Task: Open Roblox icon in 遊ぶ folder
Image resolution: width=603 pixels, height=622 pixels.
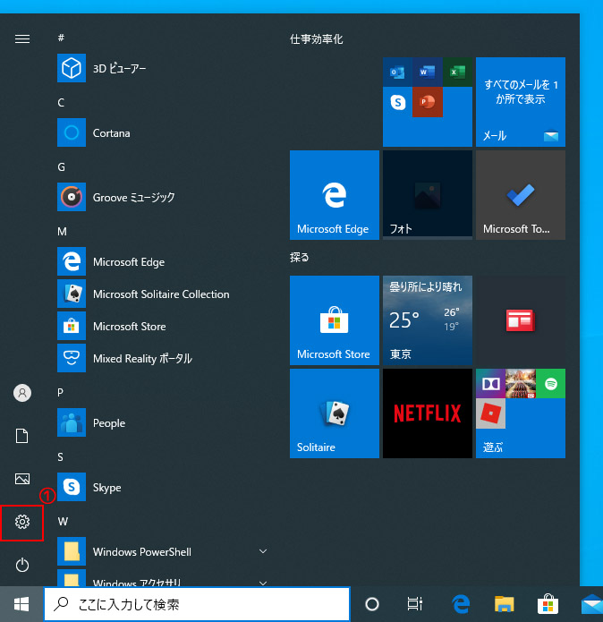Action: 491,413
